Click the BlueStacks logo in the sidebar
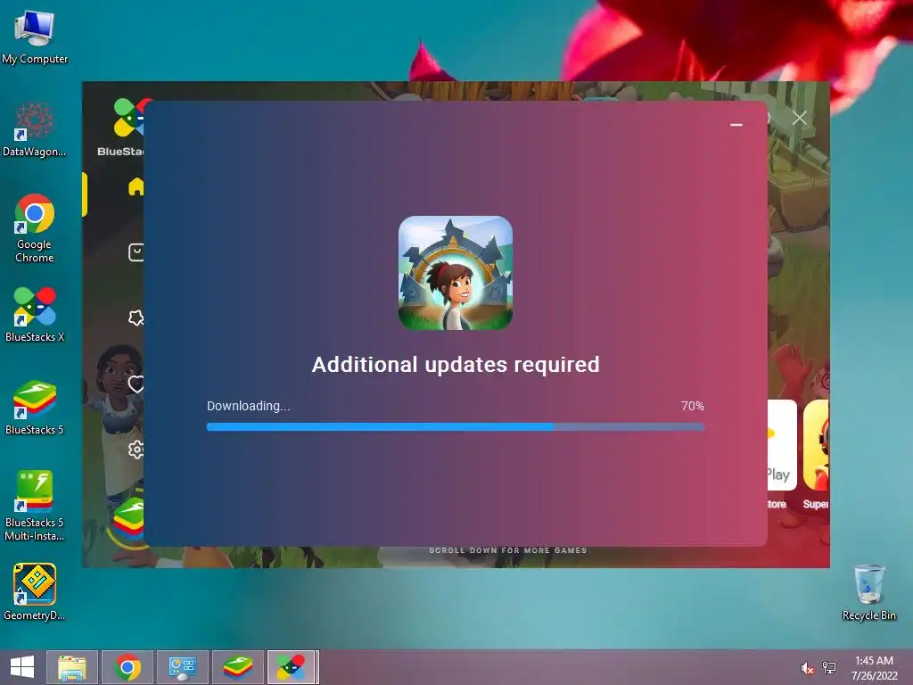This screenshot has width=913, height=685. tap(130, 117)
